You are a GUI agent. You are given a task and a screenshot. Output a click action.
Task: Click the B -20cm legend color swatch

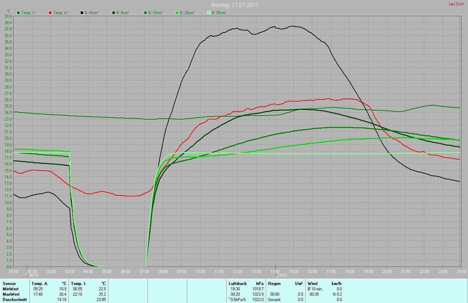coord(177,13)
